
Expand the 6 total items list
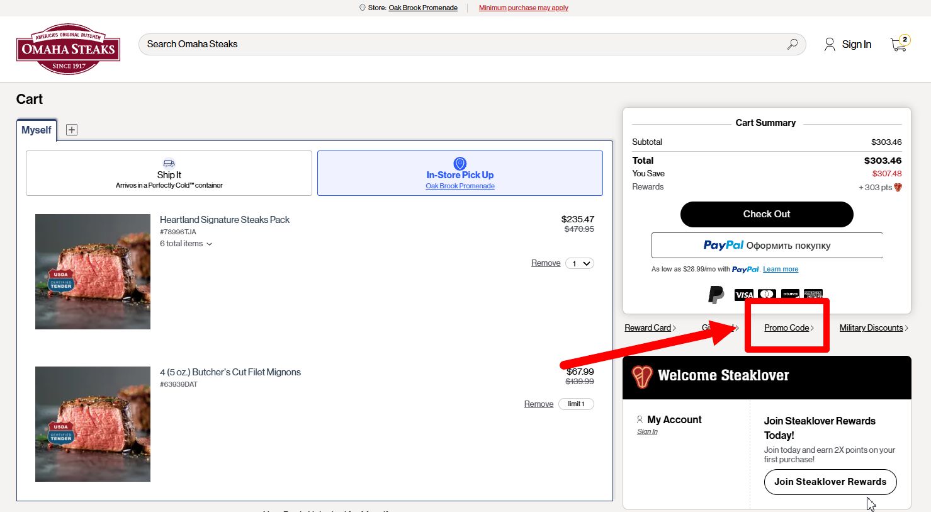[x=186, y=244]
